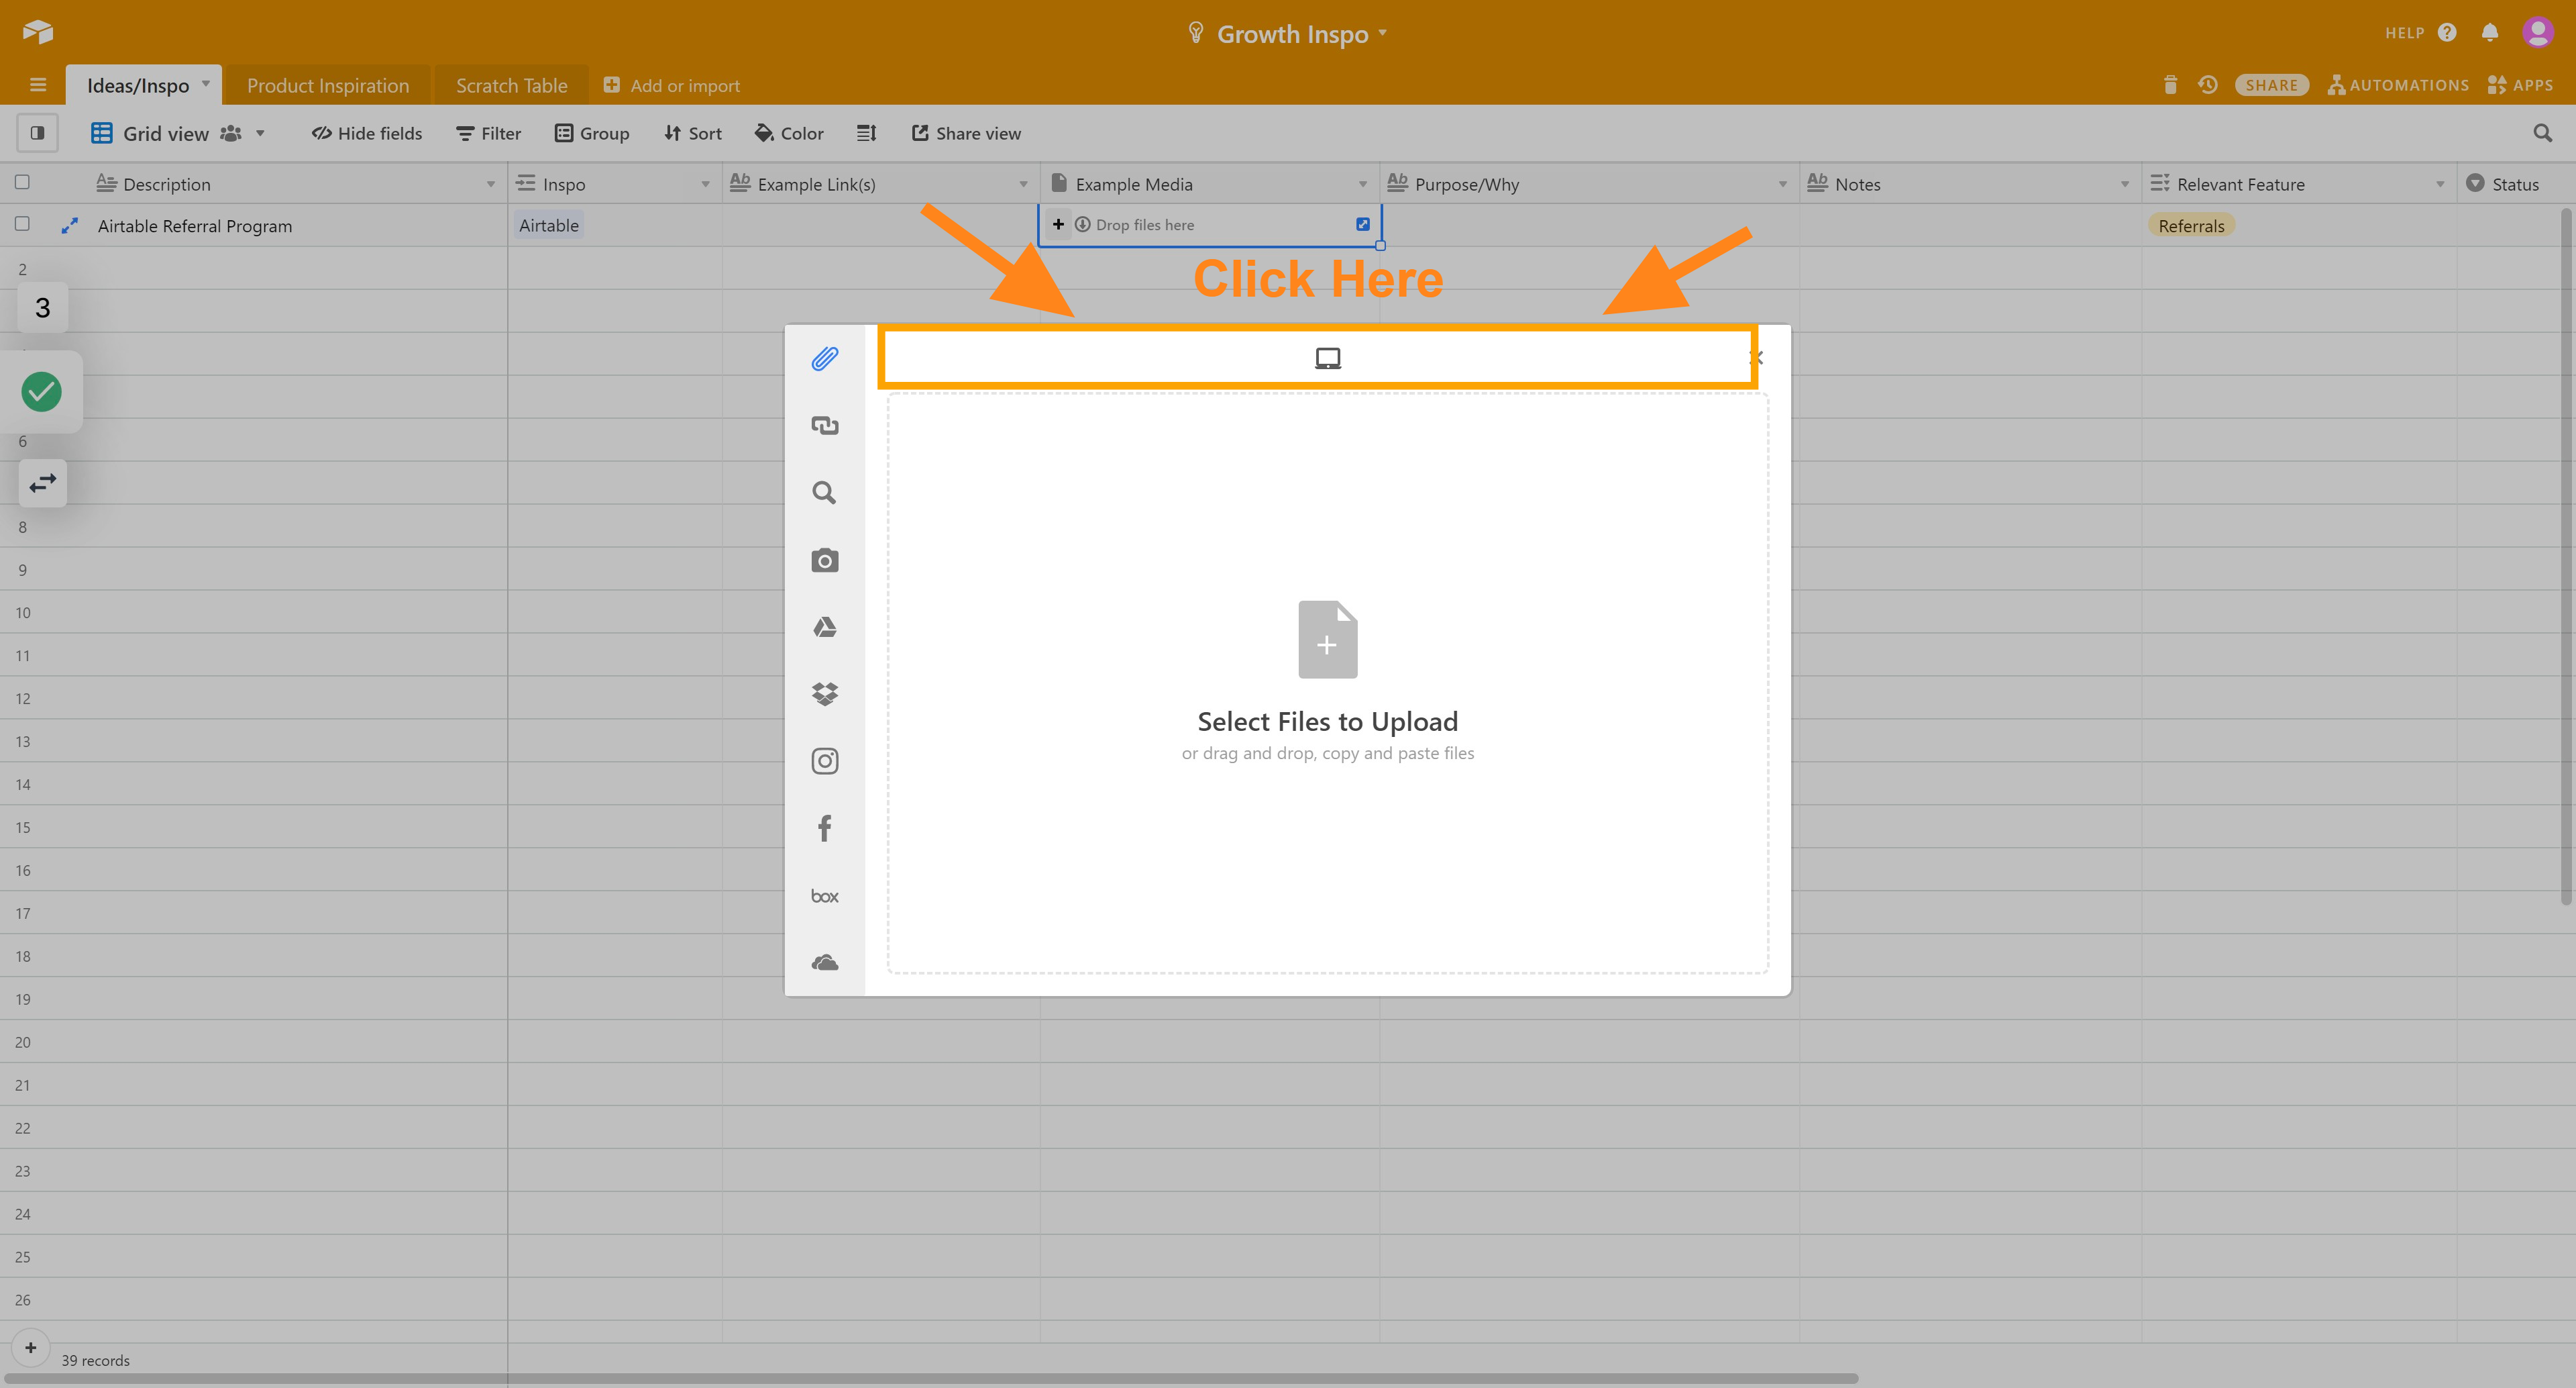Open AUTOMATIONS panel
Image resolution: width=2576 pixels, height=1388 pixels.
click(2398, 85)
